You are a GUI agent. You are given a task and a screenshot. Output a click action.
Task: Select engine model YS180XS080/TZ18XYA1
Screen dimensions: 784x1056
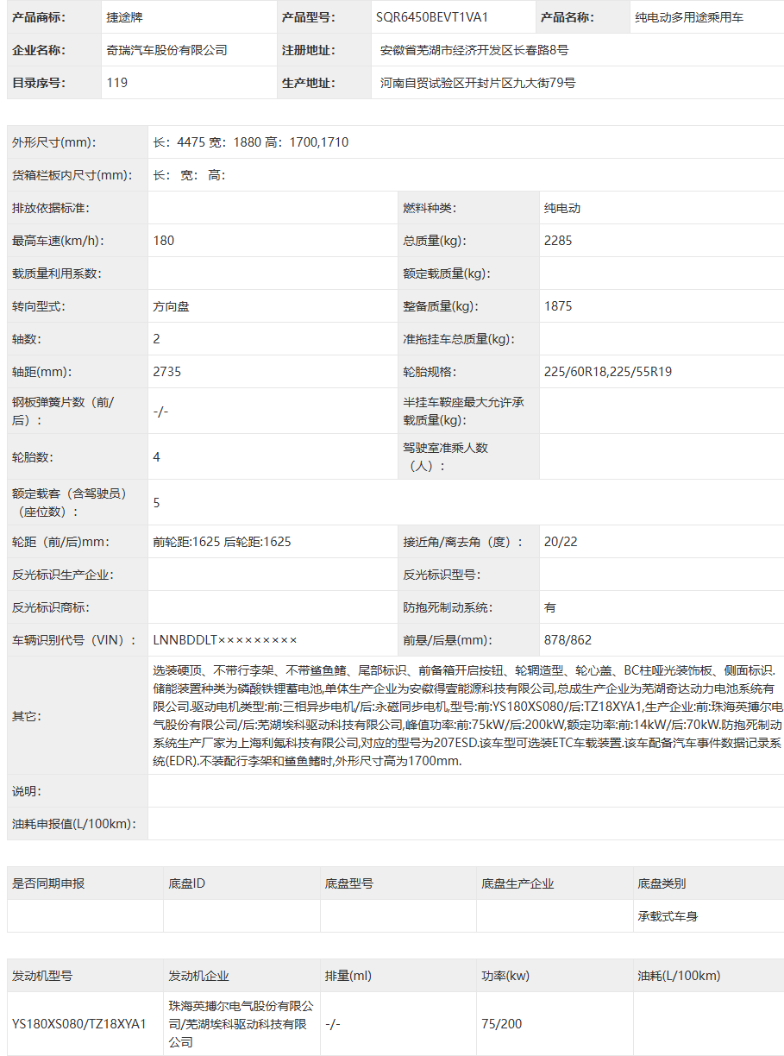[79, 1024]
